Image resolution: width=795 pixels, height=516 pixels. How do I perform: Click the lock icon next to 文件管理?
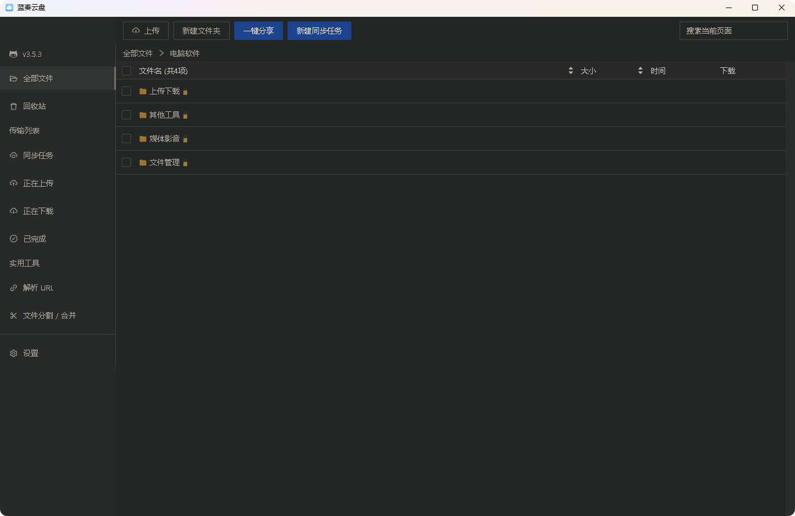pos(185,163)
